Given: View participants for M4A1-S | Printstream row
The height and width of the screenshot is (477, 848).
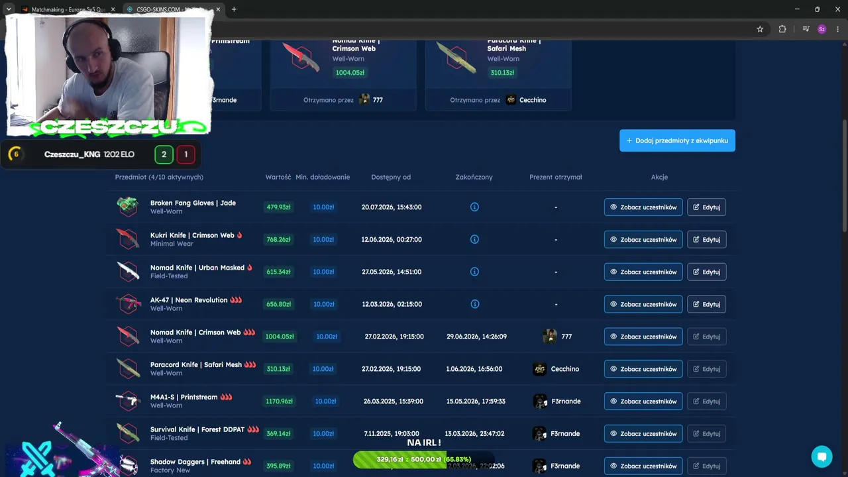Looking at the screenshot, I should (643, 401).
